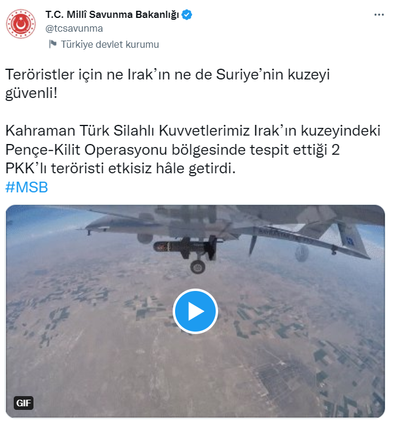This screenshot has width=395, height=426.
Task: Open the @tcsavunma handle
Action: [x=74, y=29]
